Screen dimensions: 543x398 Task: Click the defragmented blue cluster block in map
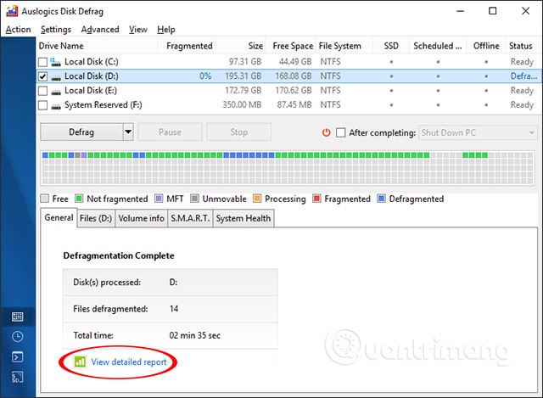[x=249, y=155]
